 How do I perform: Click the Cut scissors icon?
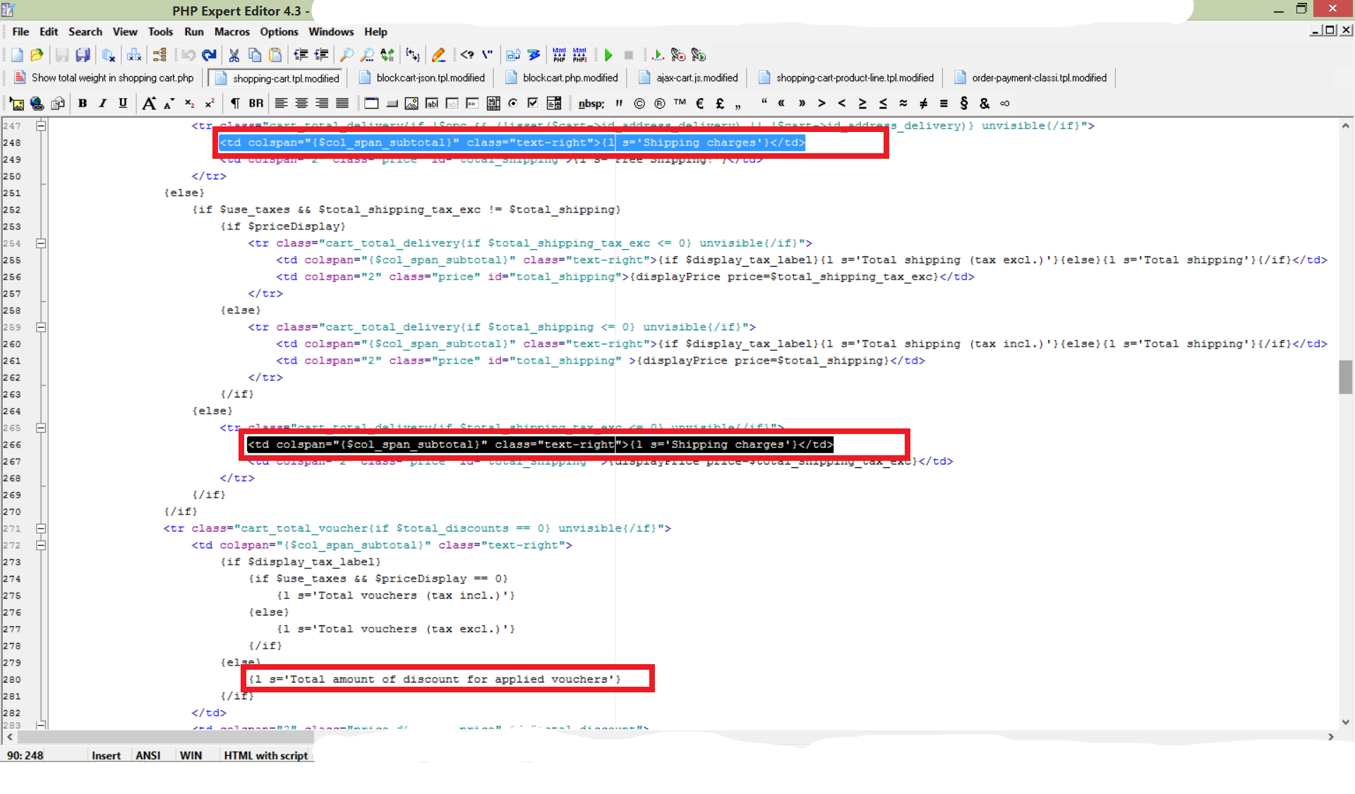pos(234,55)
